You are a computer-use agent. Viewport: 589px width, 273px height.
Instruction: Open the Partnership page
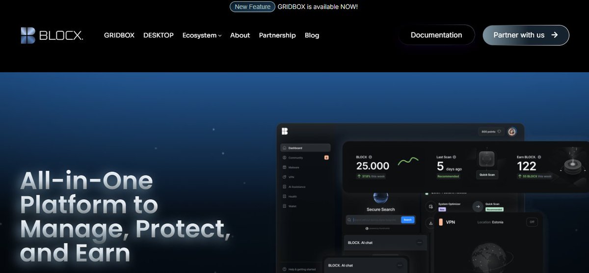click(277, 35)
